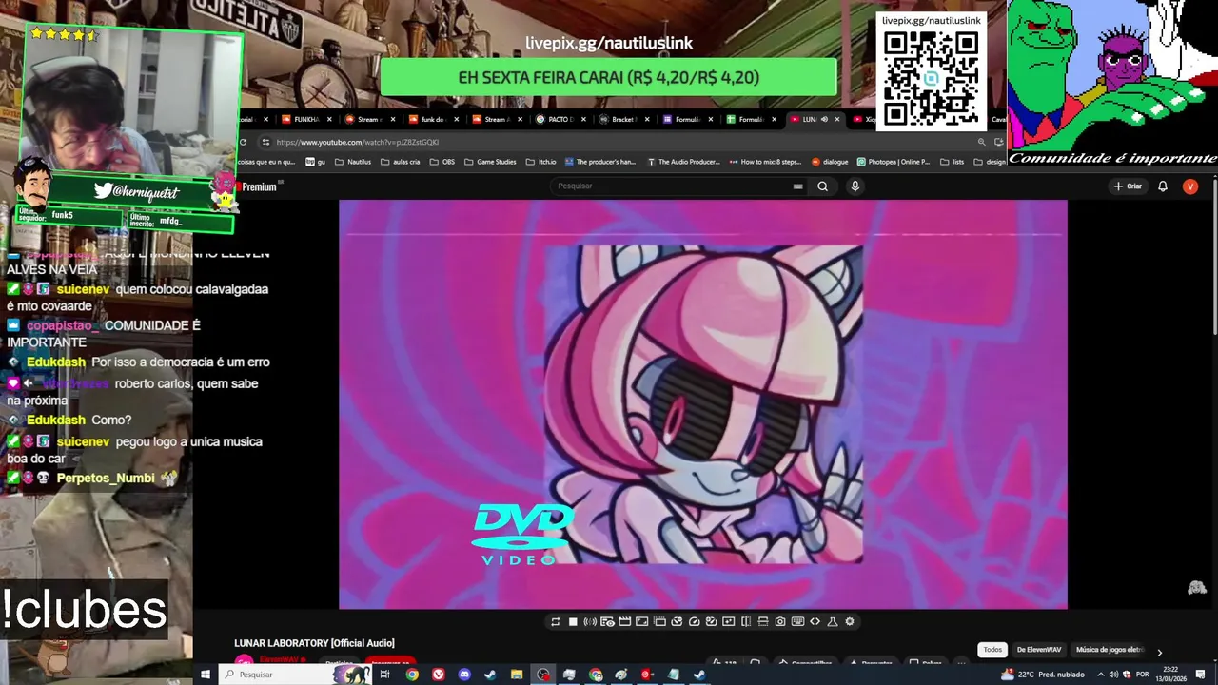Open the on-screen keyboard icon in search box
The image size is (1218, 685).
(797, 186)
